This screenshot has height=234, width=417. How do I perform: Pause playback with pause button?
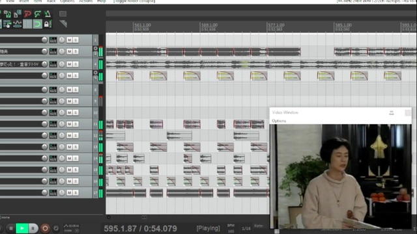pos(33,228)
